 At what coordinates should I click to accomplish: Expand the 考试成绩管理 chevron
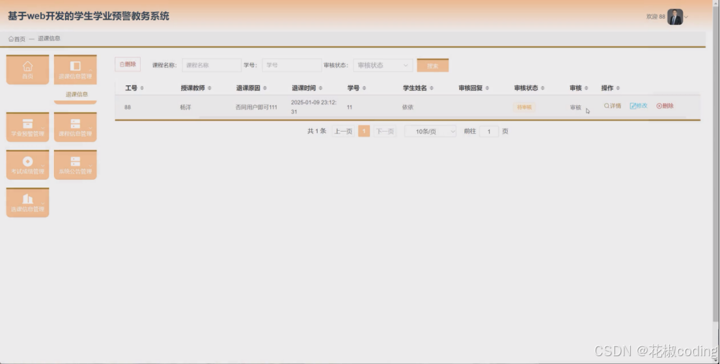(43, 165)
